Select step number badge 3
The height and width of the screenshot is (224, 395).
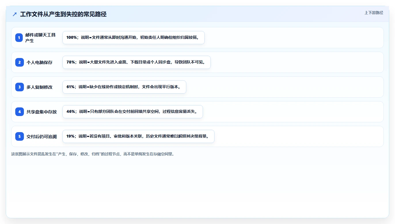(x=19, y=87)
